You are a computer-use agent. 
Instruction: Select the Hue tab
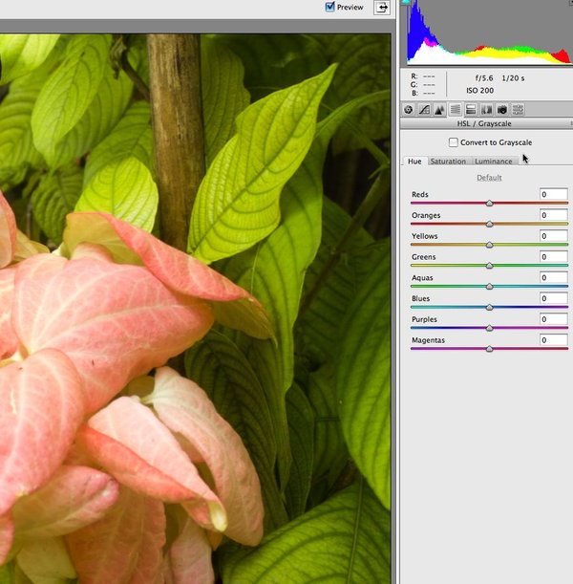414,162
